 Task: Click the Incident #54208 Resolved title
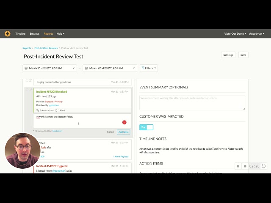(52, 92)
